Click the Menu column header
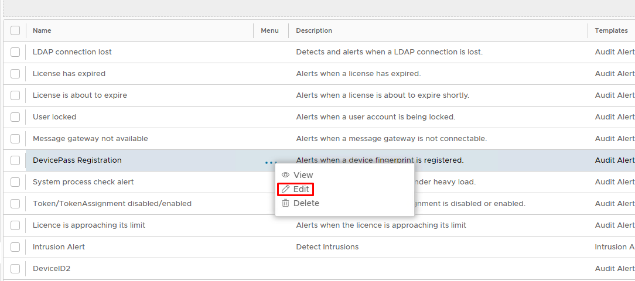The width and height of the screenshot is (635, 281). [x=269, y=30]
